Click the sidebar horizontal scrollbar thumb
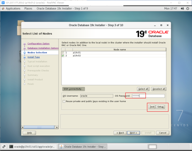This screenshot has height=151, width=192. click(39, 127)
